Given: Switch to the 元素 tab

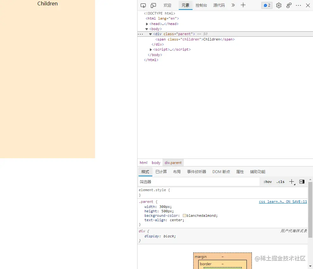Looking at the screenshot, I should pyautogui.click(x=185, y=5).
